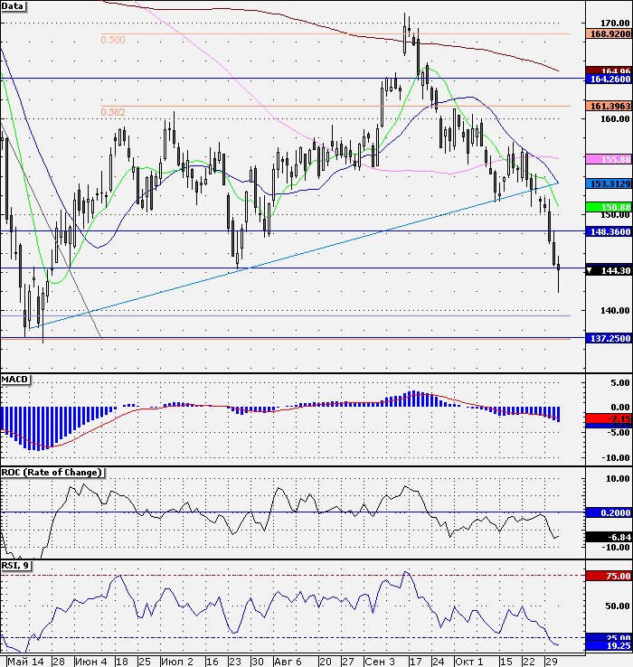Select the Июл 2 date marker
This screenshot has width=633, height=667.
click(177, 662)
